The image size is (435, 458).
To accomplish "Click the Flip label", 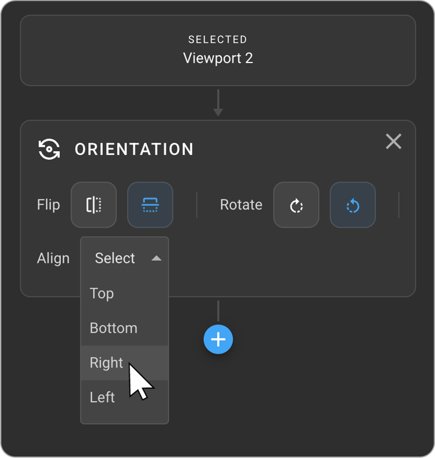I will (x=48, y=205).
